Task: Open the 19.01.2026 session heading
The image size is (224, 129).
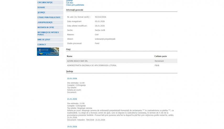Action: click(x=72, y=126)
